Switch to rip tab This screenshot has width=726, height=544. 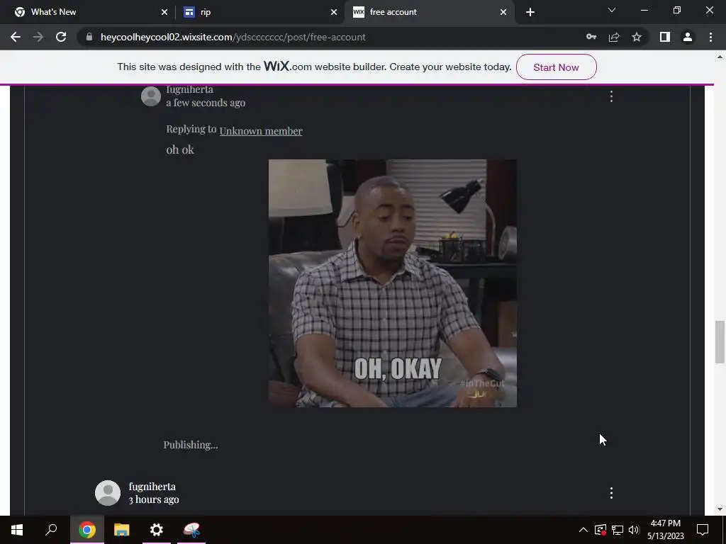pos(259,12)
